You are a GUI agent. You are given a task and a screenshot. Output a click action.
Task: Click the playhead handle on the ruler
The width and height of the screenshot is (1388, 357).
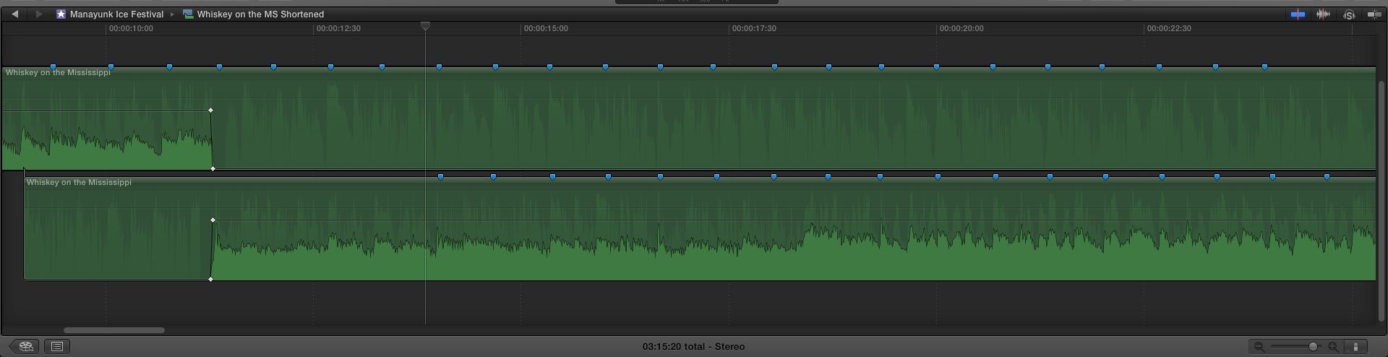tap(425, 27)
